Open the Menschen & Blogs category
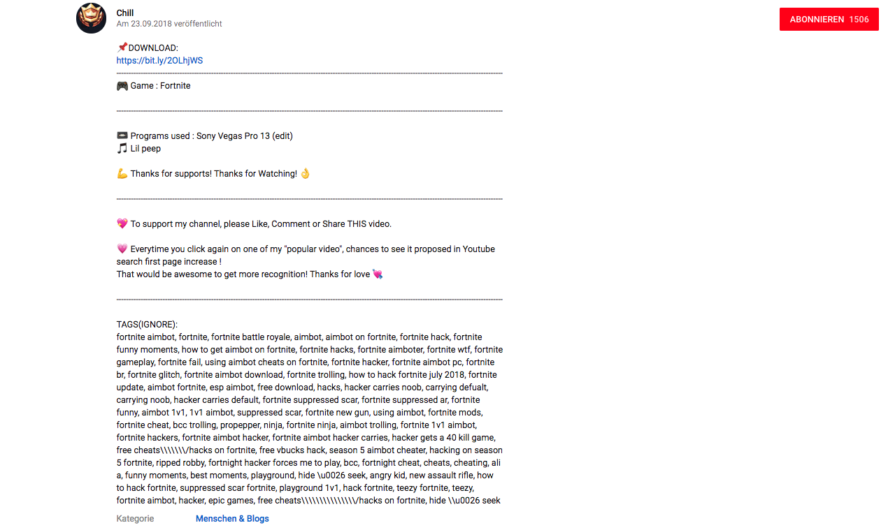The width and height of the screenshot is (888, 530). tap(232, 519)
